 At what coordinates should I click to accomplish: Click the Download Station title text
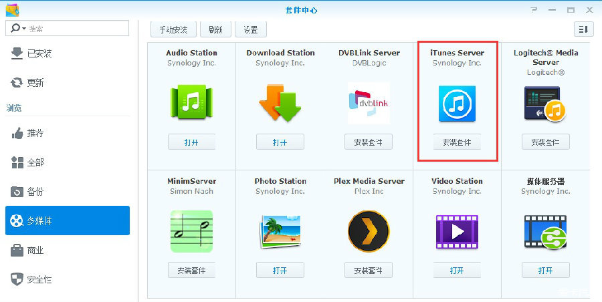[280, 53]
